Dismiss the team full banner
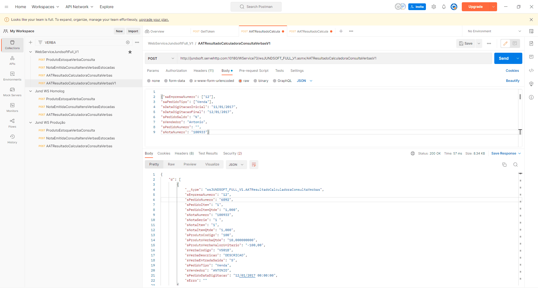 tap(531, 20)
